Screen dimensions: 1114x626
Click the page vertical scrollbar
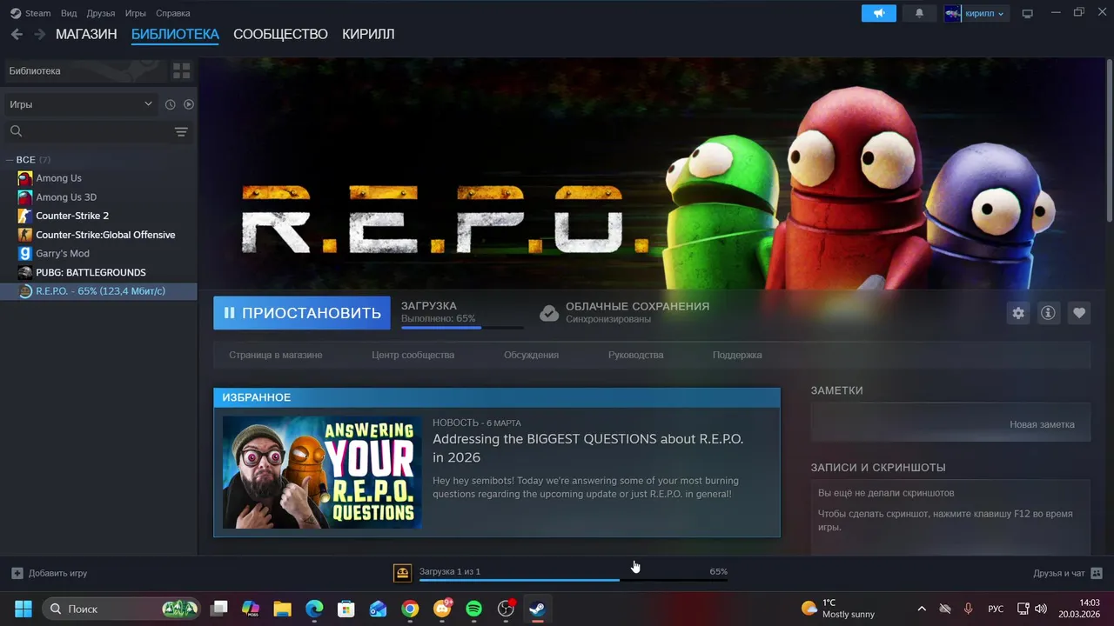coord(1109,142)
